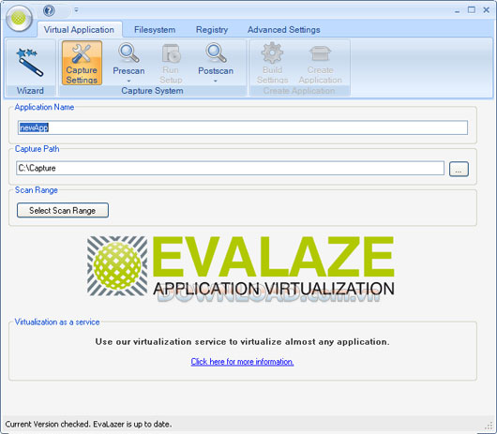Click the Evalaze logo banner
This screenshot has height=434, width=497.
coord(241,266)
